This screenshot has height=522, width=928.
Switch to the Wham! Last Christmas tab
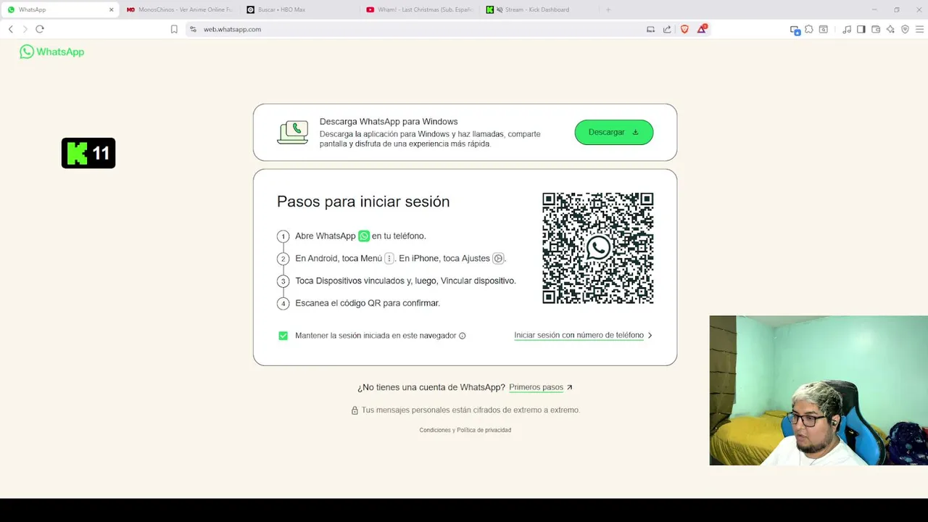pyautogui.click(x=419, y=9)
